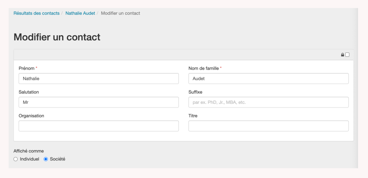This screenshot has height=178, width=368.
Task: Focus the empty Titre input field
Action: [268, 126]
